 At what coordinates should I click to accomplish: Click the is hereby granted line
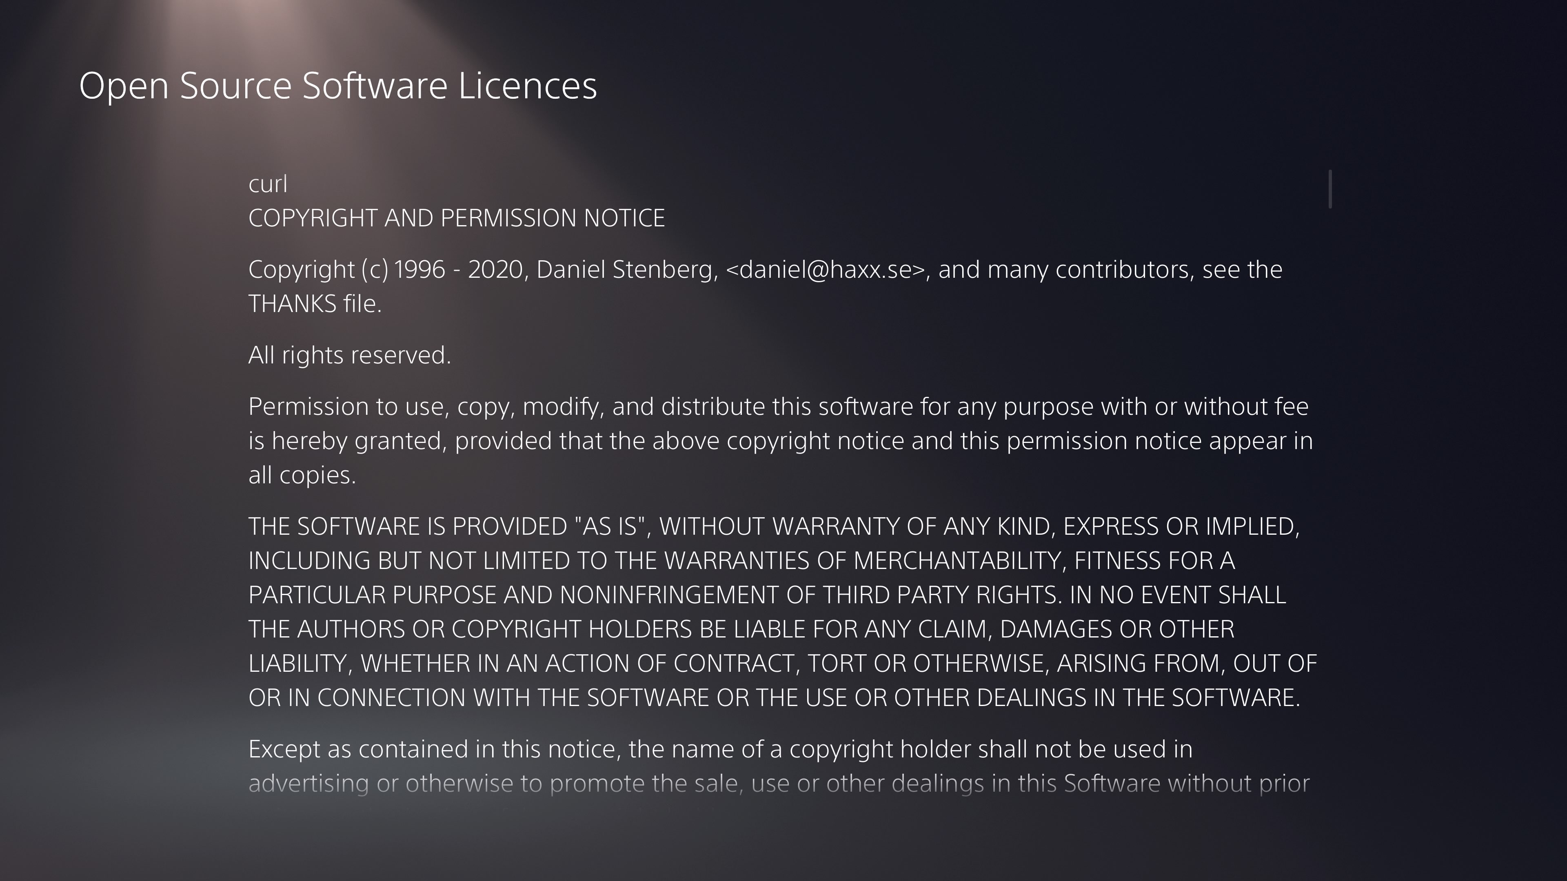(781, 441)
